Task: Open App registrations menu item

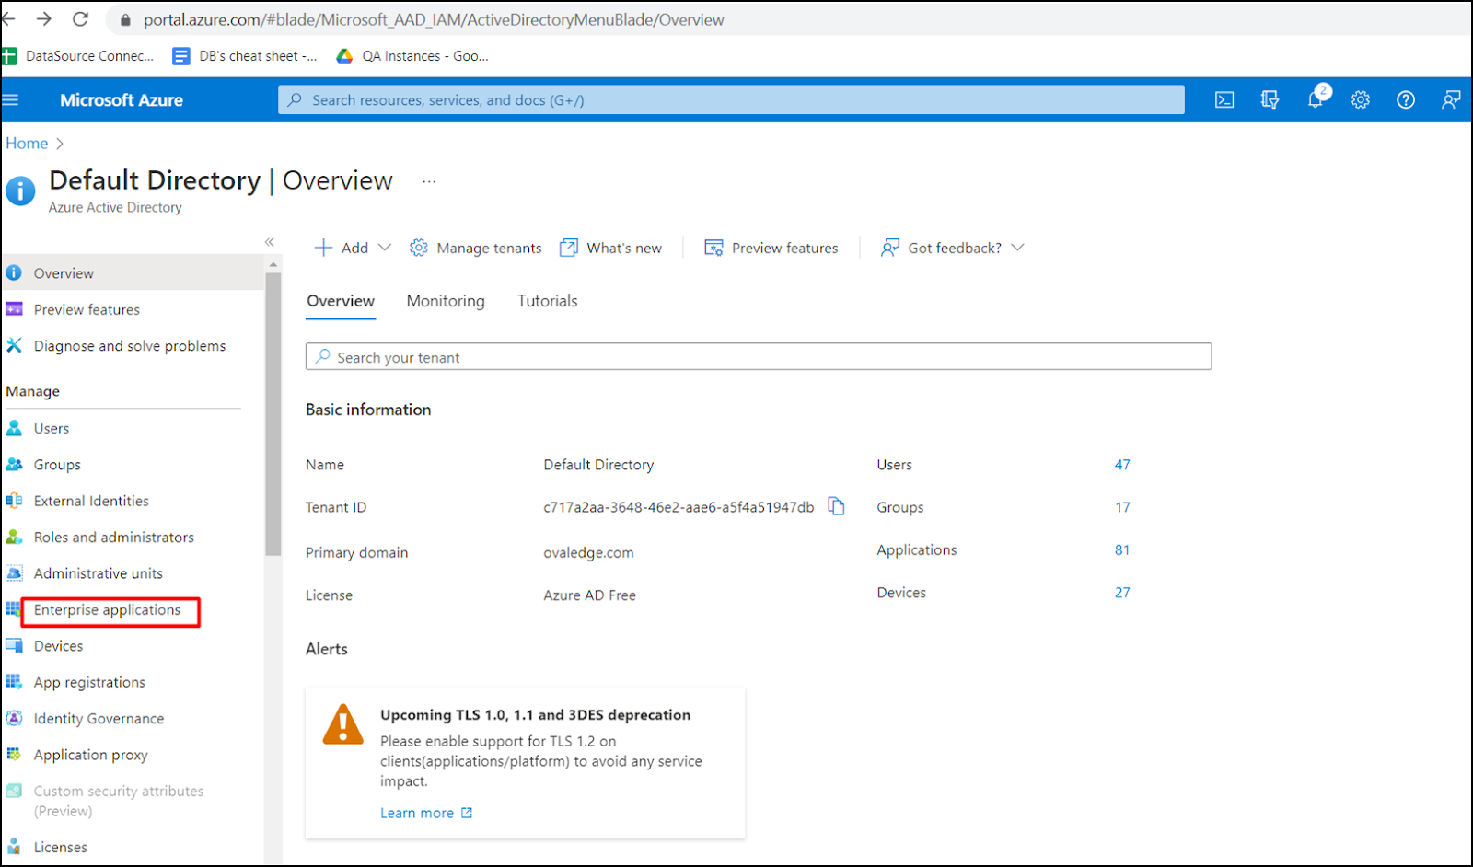Action: pyautogui.click(x=89, y=682)
